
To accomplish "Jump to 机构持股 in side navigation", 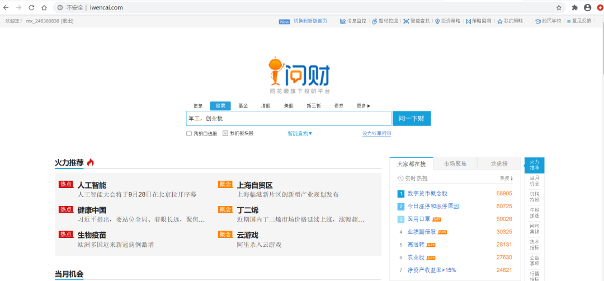I will tap(534, 197).
